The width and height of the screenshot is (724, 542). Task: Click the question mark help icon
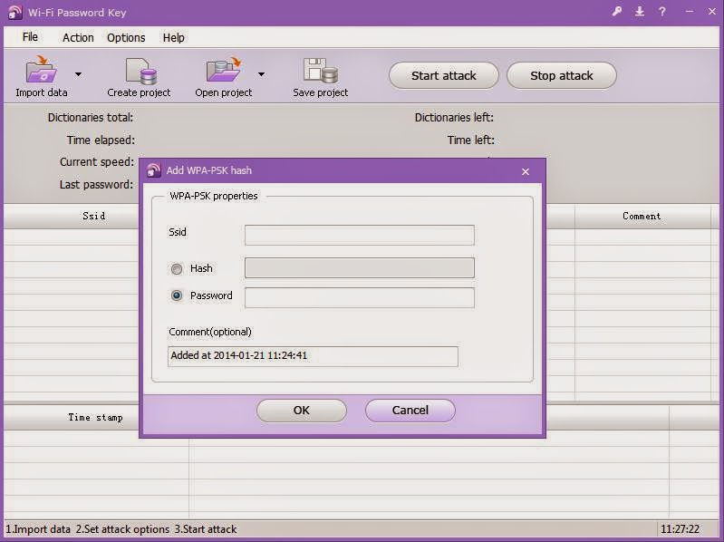click(x=662, y=12)
